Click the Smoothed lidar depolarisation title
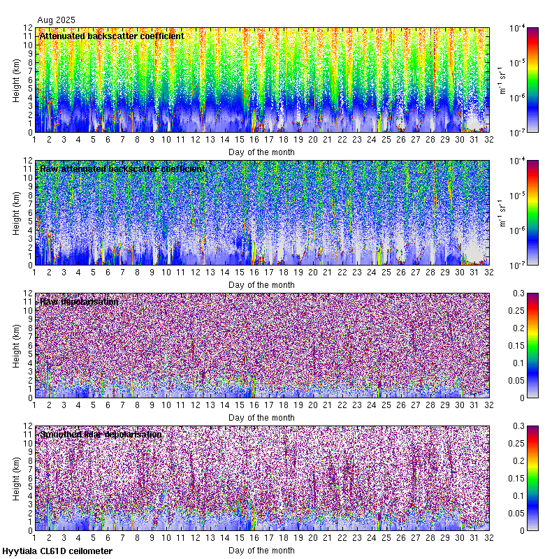545x559 pixels. coord(101,434)
